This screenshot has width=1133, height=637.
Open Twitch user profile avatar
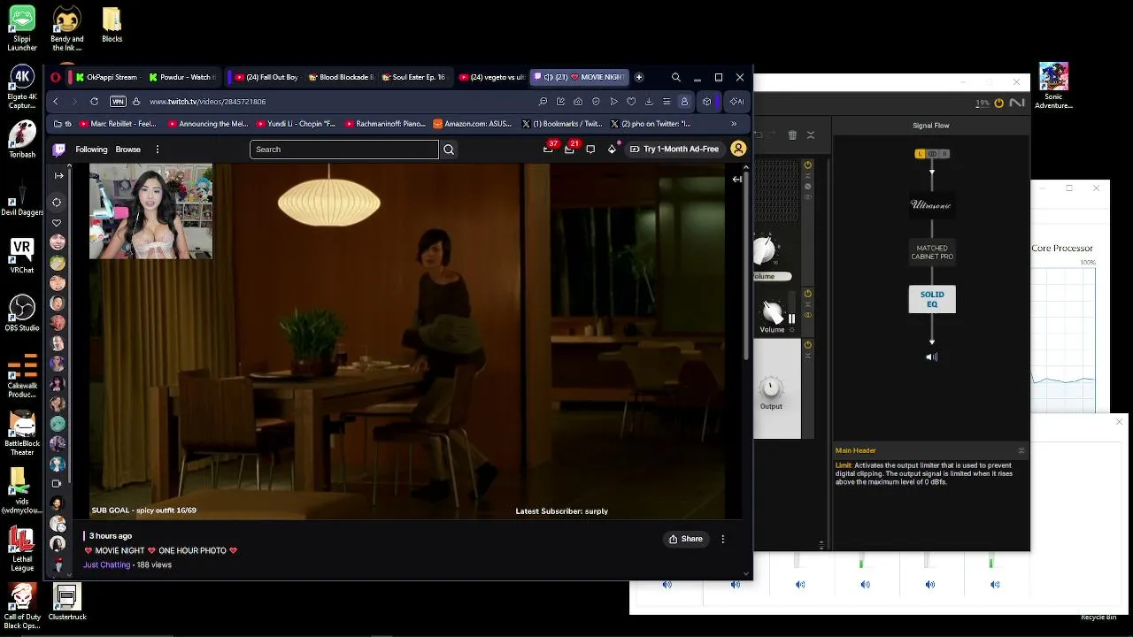(x=738, y=149)
